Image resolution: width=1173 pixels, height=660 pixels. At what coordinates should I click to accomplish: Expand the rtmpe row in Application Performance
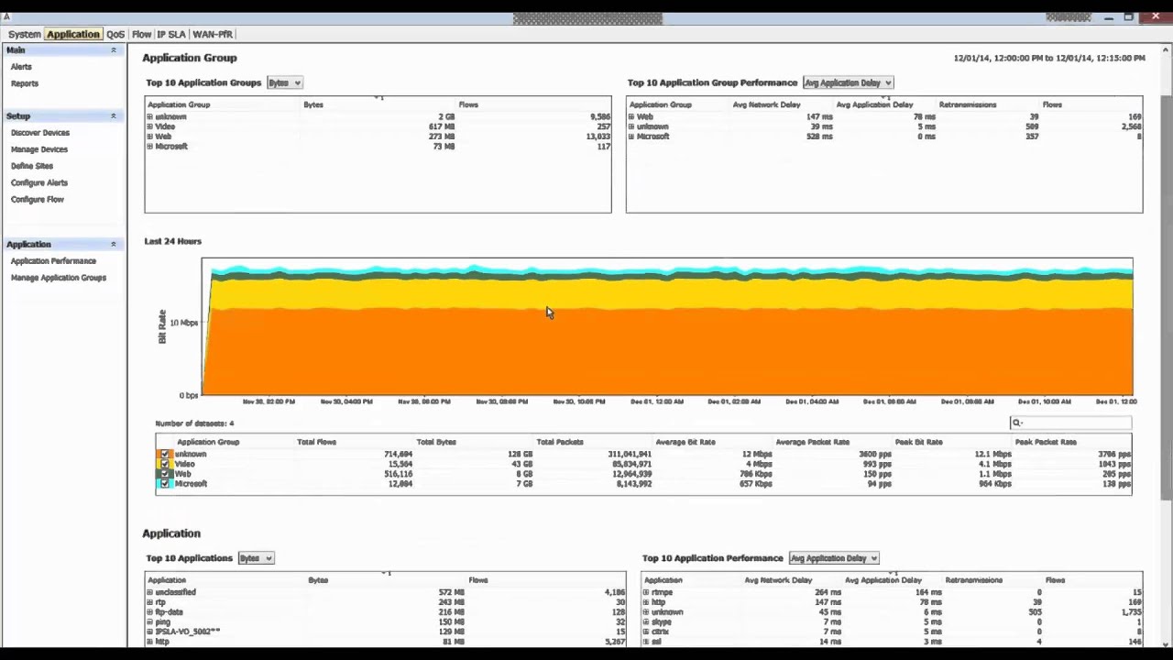[646, 593]
